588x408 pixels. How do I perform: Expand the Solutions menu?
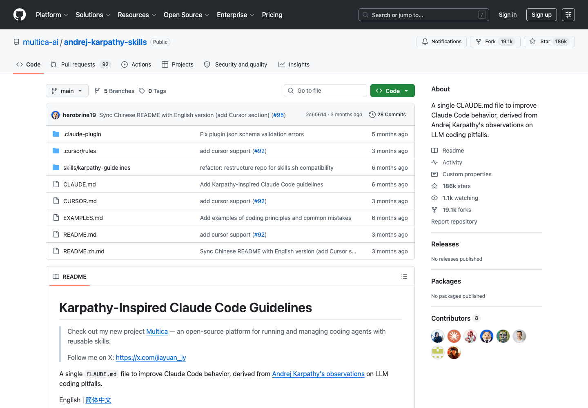(x=93, y=15)
